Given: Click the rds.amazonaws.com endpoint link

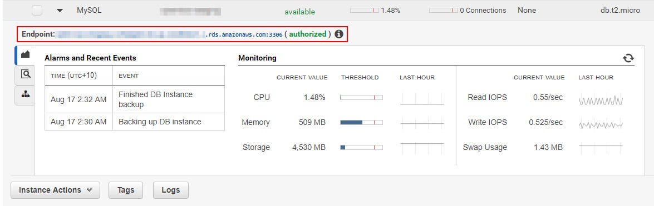Looking at the screenshot, I should (244, 35).
